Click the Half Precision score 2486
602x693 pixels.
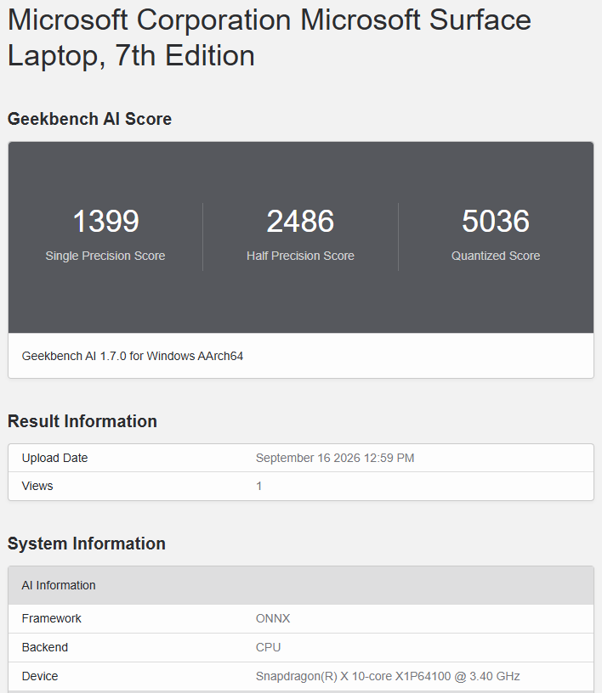click(x=300, y=221)
